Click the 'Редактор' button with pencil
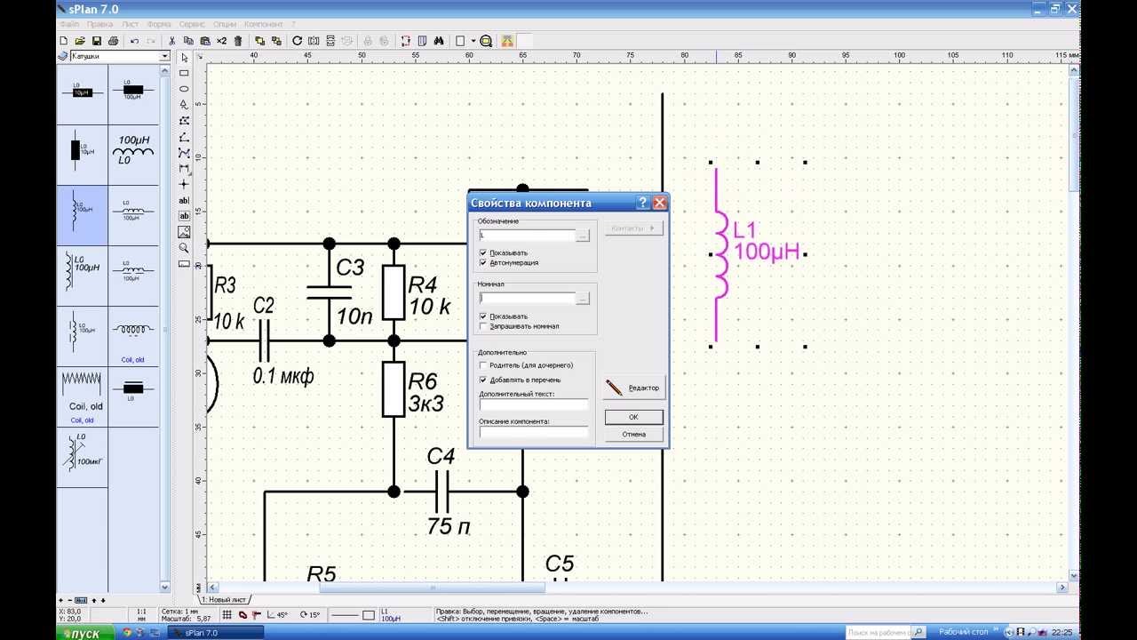Viewport: 1137px width, 640px height. pyautogui.click(x=633, y=388)
